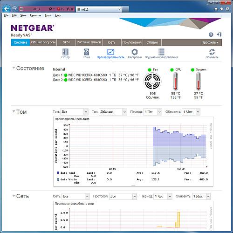Open the Профиль dropdown menu
The image size is (233, 233).
[x=210, y=42]
